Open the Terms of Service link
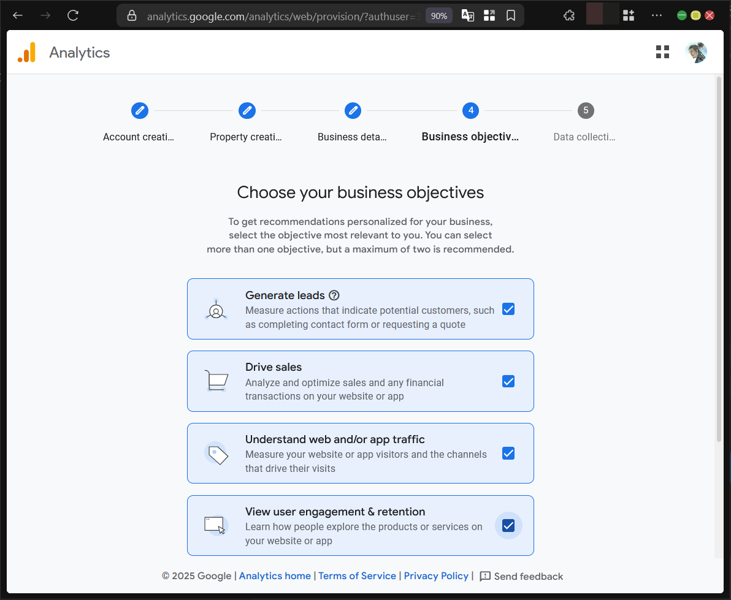This screenshot has height=600, width=731. tap(357, 576)
